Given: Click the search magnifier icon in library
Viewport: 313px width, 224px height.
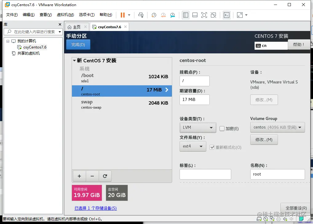Looking at the screenshot, I should (9, 32).
